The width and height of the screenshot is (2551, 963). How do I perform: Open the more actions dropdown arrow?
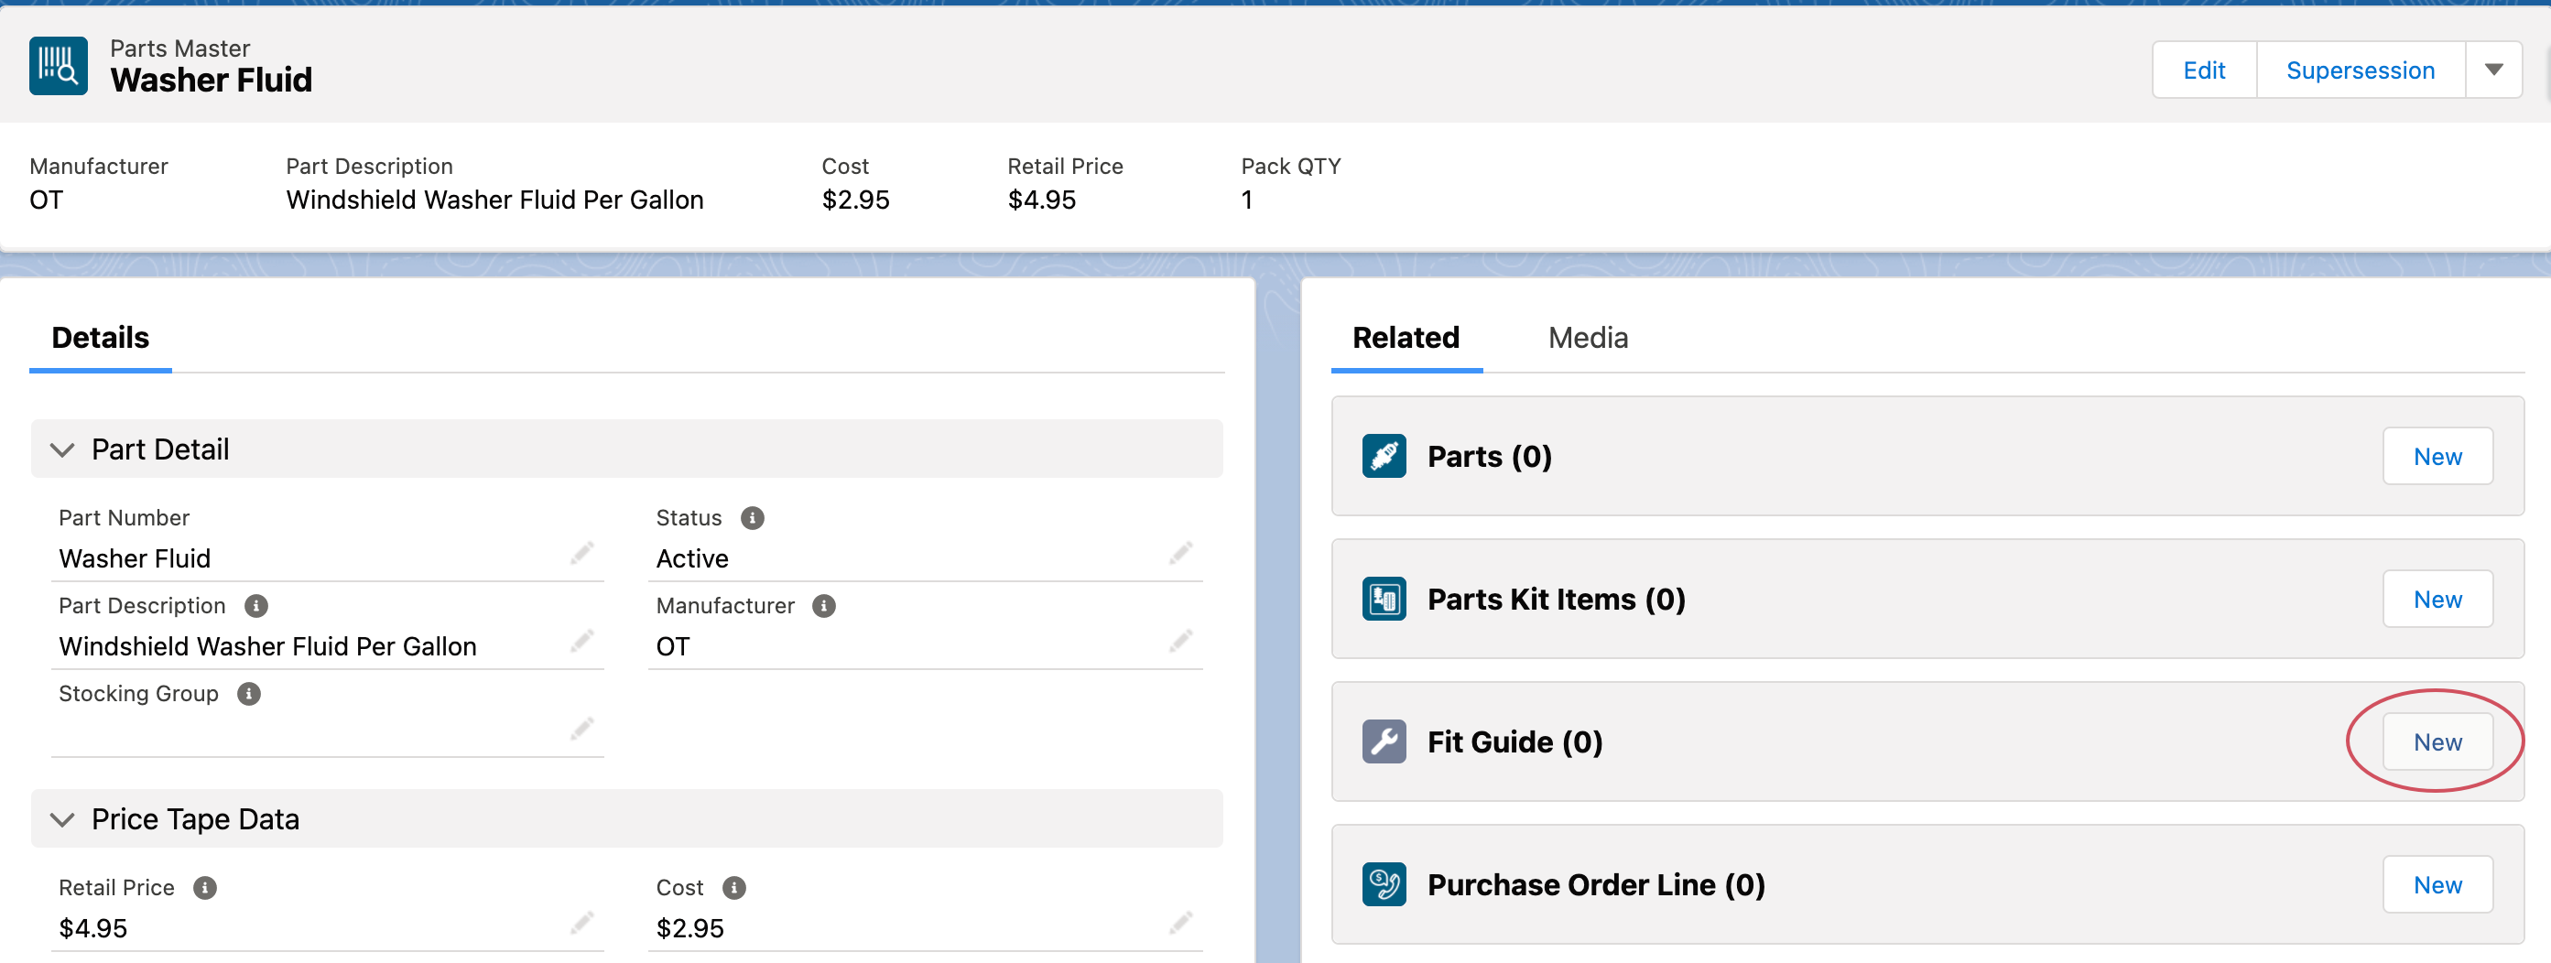pyautogui.click(x=2492, y=70)
